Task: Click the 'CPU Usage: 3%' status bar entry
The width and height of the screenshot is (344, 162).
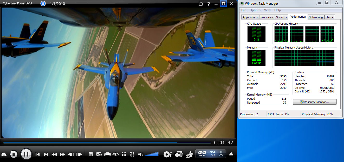Action: pyautogui.click(x=278, y=114)
